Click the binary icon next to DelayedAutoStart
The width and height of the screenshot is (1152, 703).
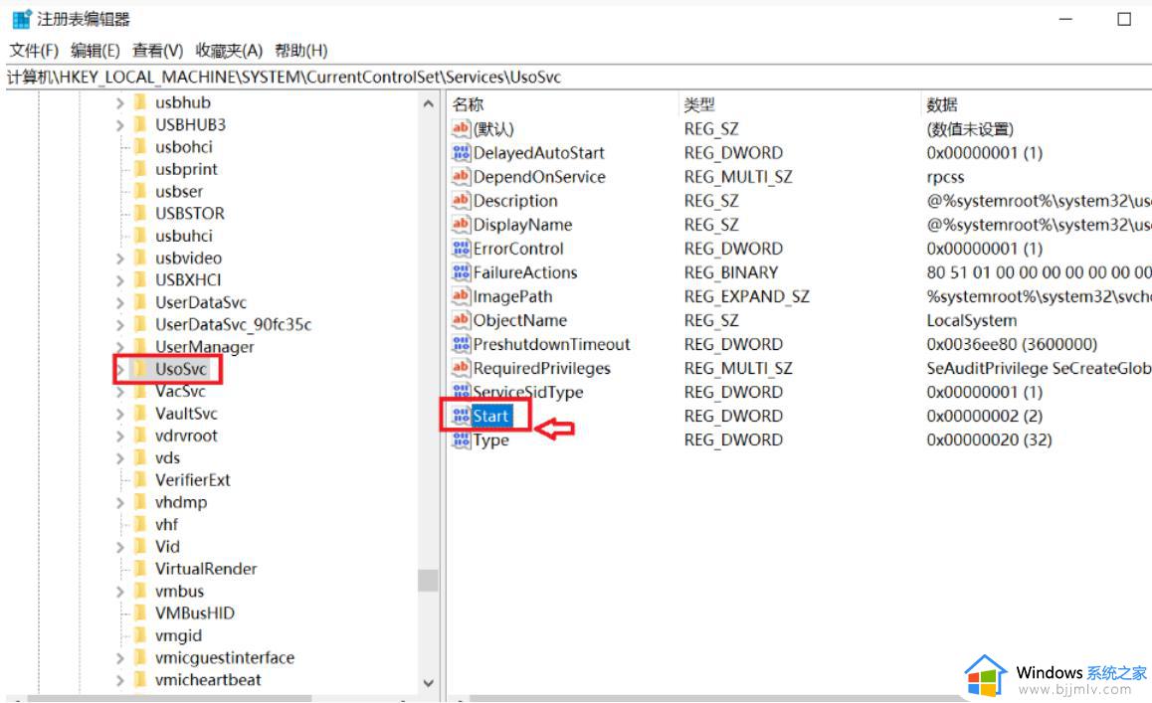point(461,153)
